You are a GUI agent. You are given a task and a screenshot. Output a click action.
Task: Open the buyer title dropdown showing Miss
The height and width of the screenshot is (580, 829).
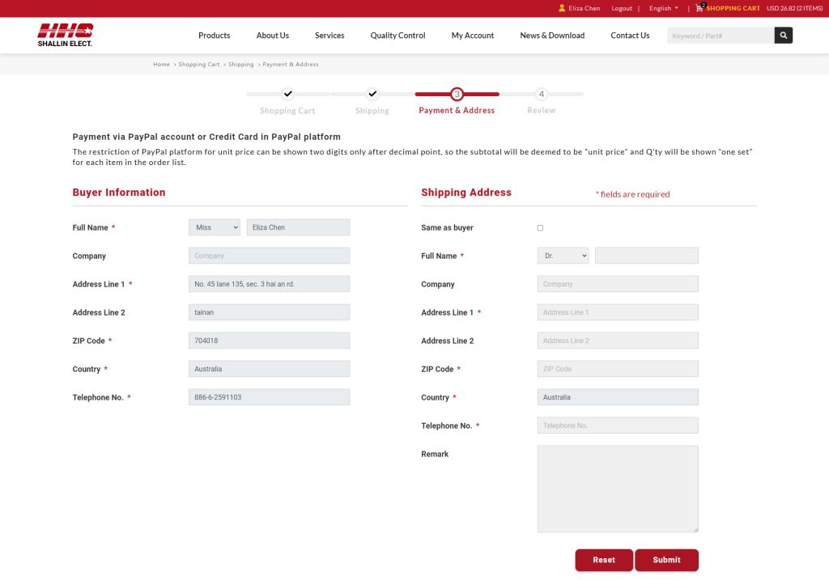[214, 227]
